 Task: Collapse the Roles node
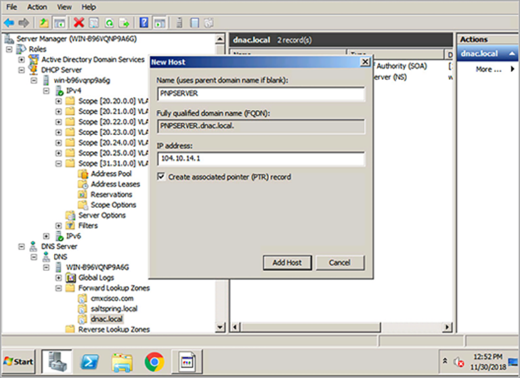[9, 49]
